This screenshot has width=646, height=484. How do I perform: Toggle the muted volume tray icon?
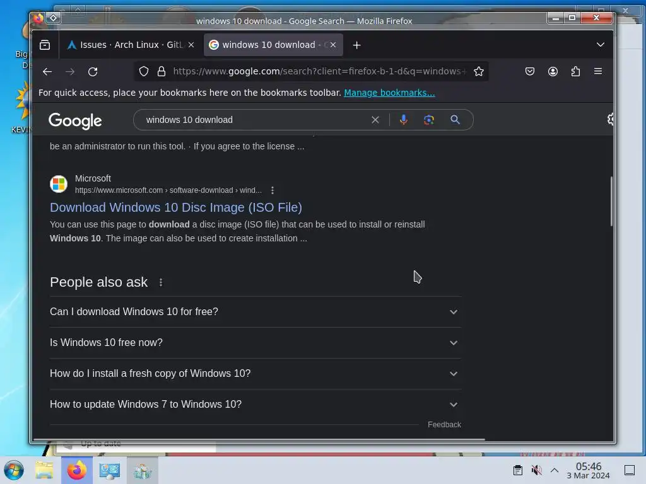536,470
